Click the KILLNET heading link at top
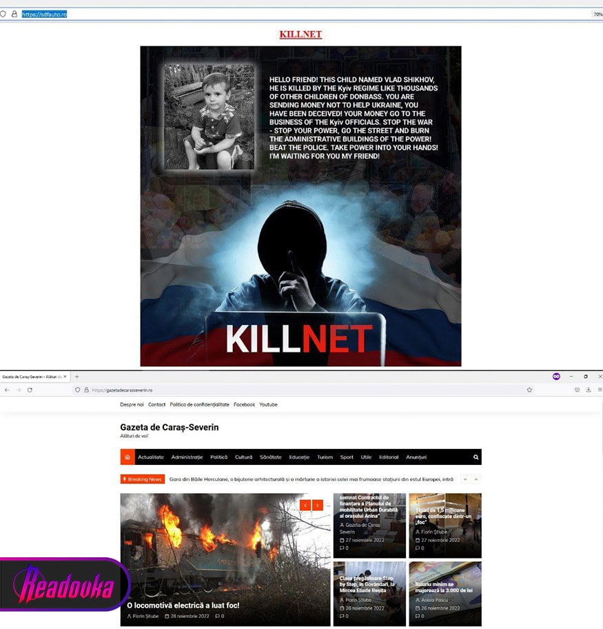The image size is (603, 629). pos(300,34)
